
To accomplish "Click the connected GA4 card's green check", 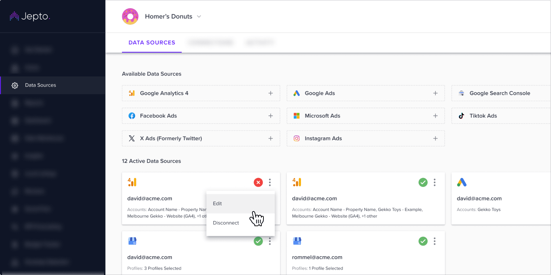I will [x=423, y=182].
